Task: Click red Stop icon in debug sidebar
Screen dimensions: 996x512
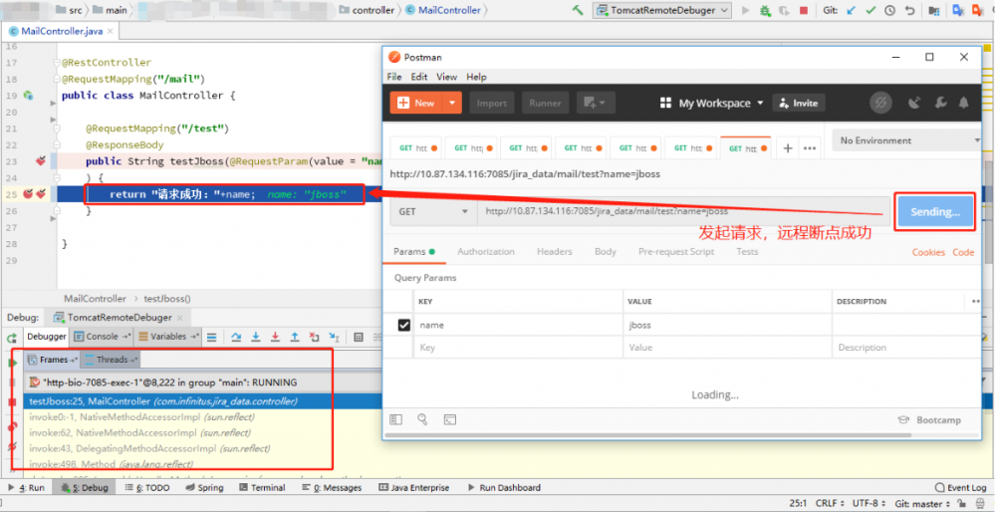Action: [x=12, y=402]
